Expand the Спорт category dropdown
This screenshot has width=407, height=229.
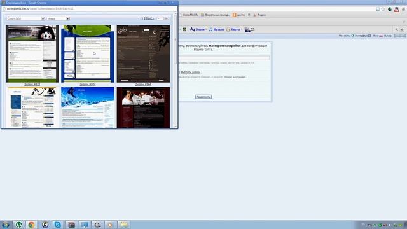25,18
